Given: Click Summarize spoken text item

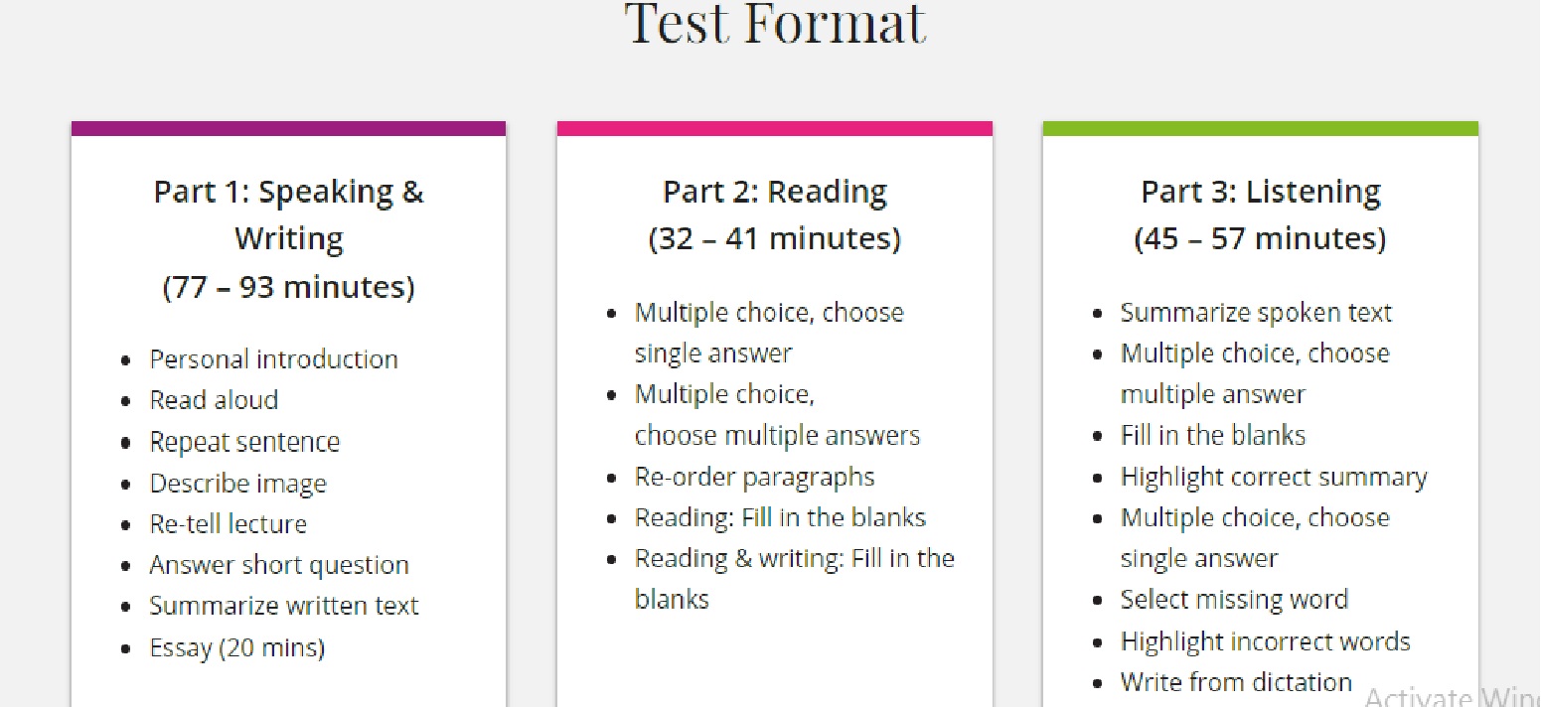Looking at the screenshot, I should click(1256, 313).
